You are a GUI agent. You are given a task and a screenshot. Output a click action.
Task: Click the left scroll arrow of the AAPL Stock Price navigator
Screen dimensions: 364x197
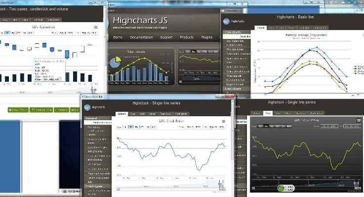(118, 188)
